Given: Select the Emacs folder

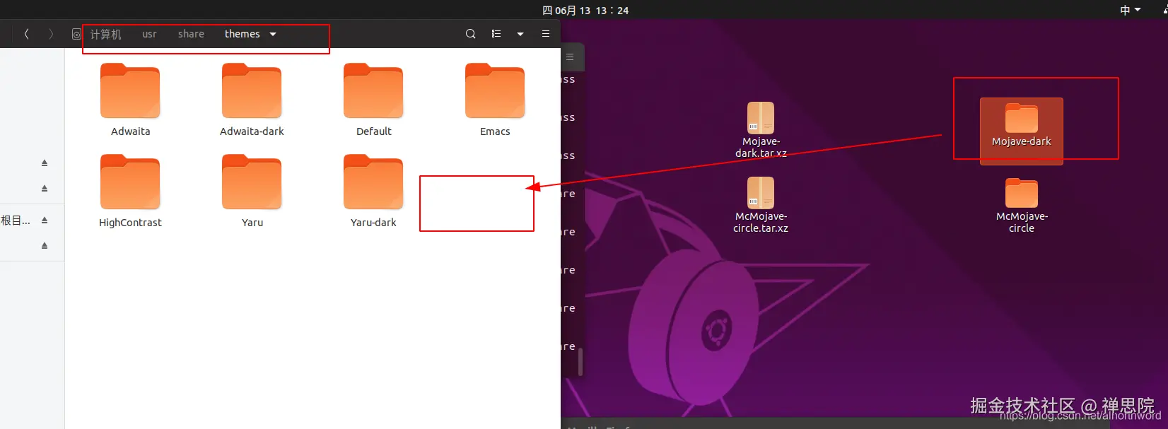Looking at the screenshot, I should coord(495,100).
